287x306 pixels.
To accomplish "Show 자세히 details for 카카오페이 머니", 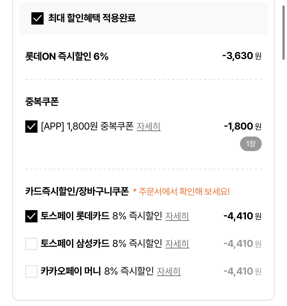I will [x=169, y=271].
